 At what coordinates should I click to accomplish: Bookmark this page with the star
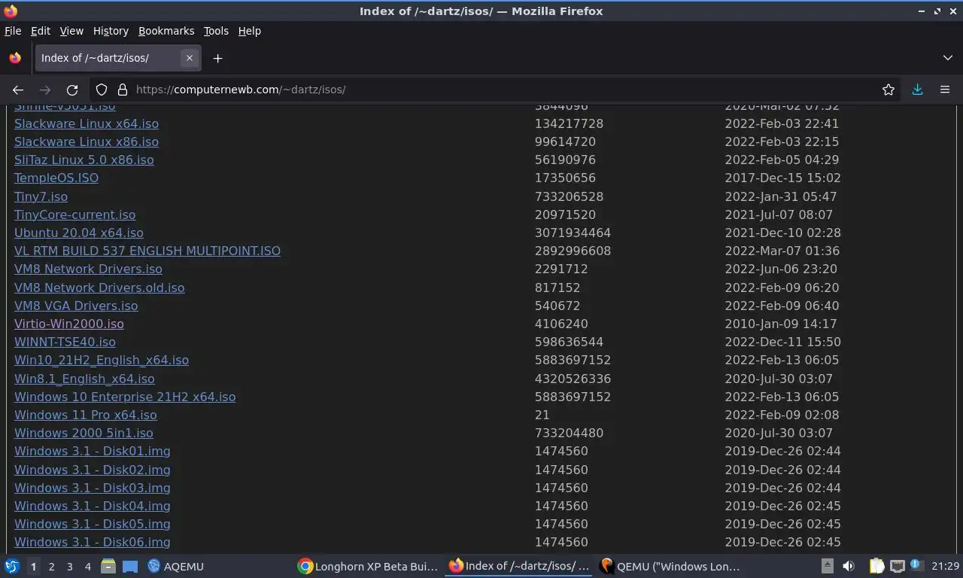tap(889, 90)
